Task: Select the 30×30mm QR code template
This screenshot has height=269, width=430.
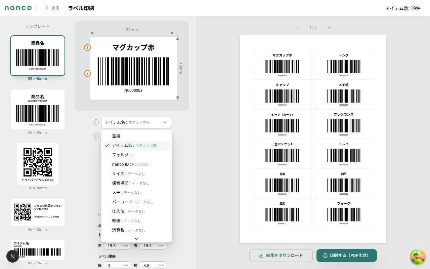Action: [x=37, y=164]
